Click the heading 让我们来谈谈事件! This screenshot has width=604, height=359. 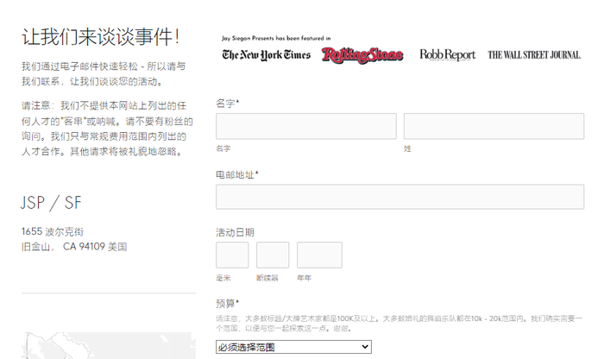tap(101, 37)
